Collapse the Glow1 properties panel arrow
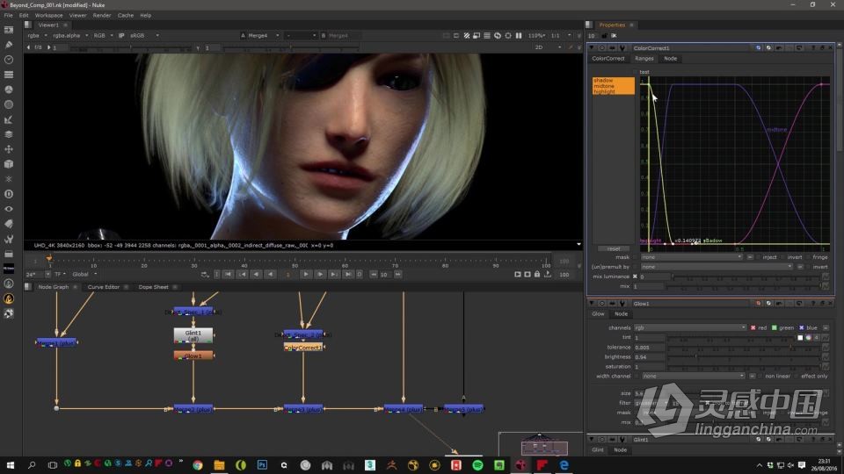Screen dimensions: 844x474 (x=592, y=304)
